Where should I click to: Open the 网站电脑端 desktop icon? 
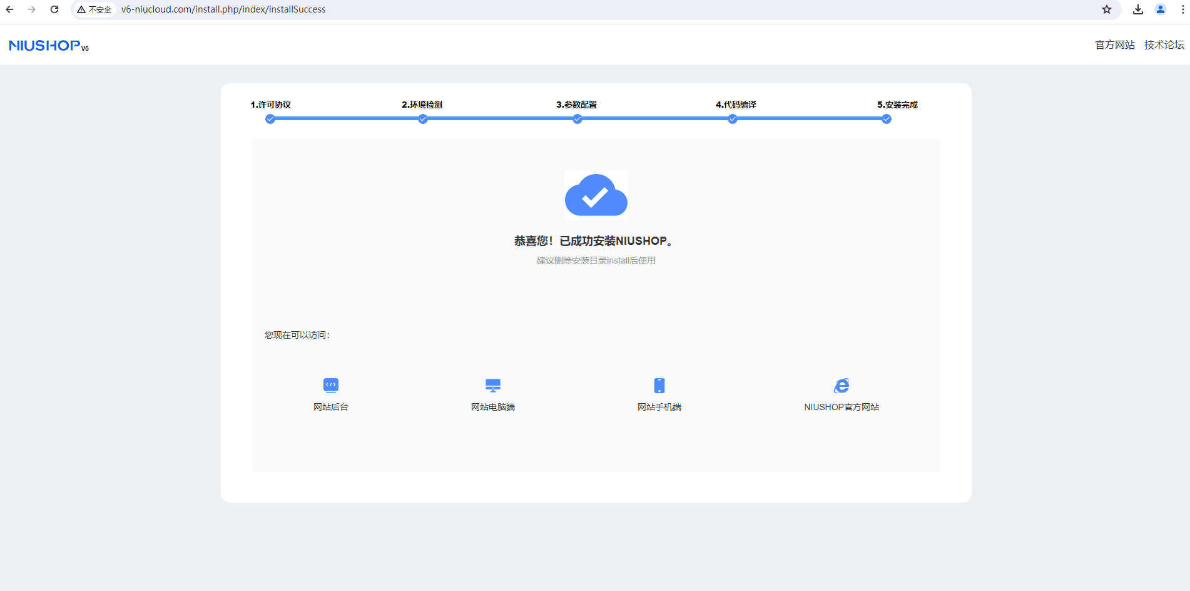coord(493,385)
